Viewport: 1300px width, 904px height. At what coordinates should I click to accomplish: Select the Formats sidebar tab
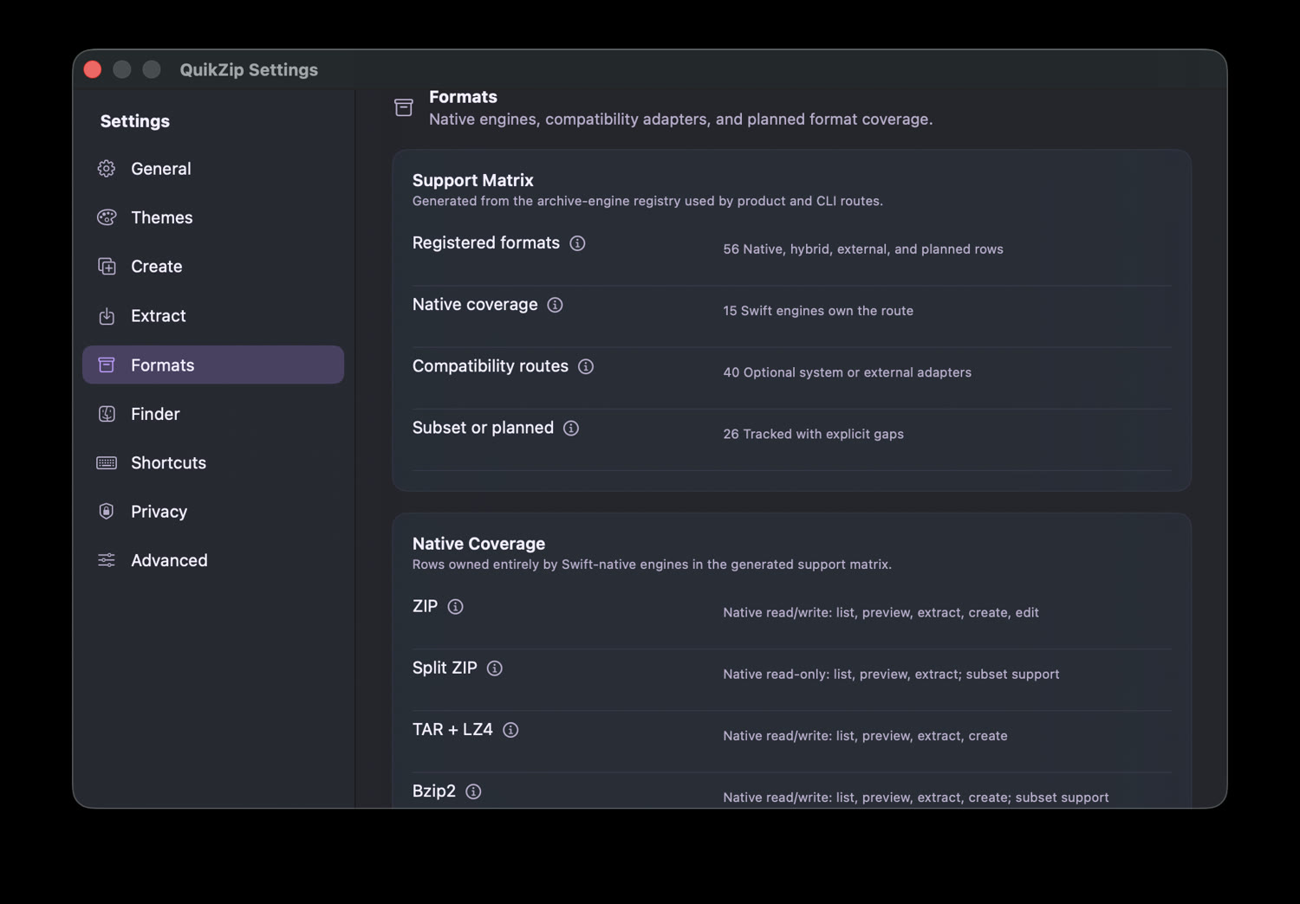tap(213, 365)
